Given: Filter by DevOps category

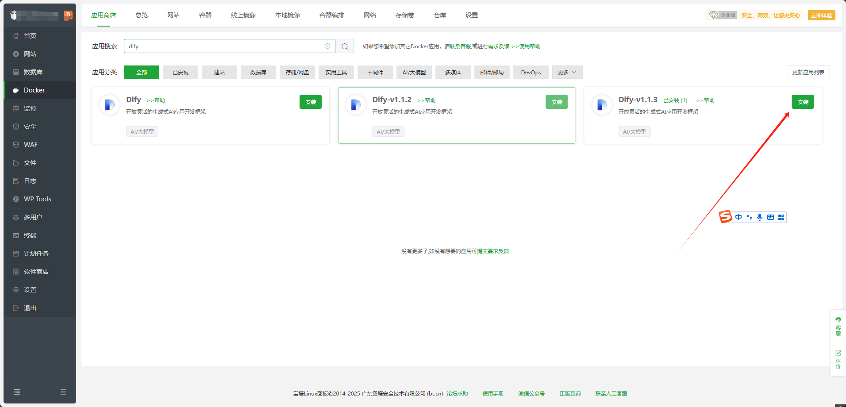Looking at the screenshot, I should [531, 72].
